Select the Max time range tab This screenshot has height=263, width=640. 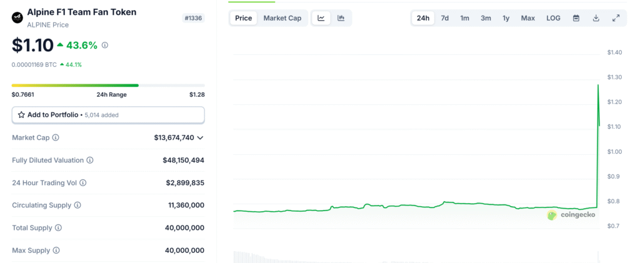pyautogui.click(x=527, y=18)
